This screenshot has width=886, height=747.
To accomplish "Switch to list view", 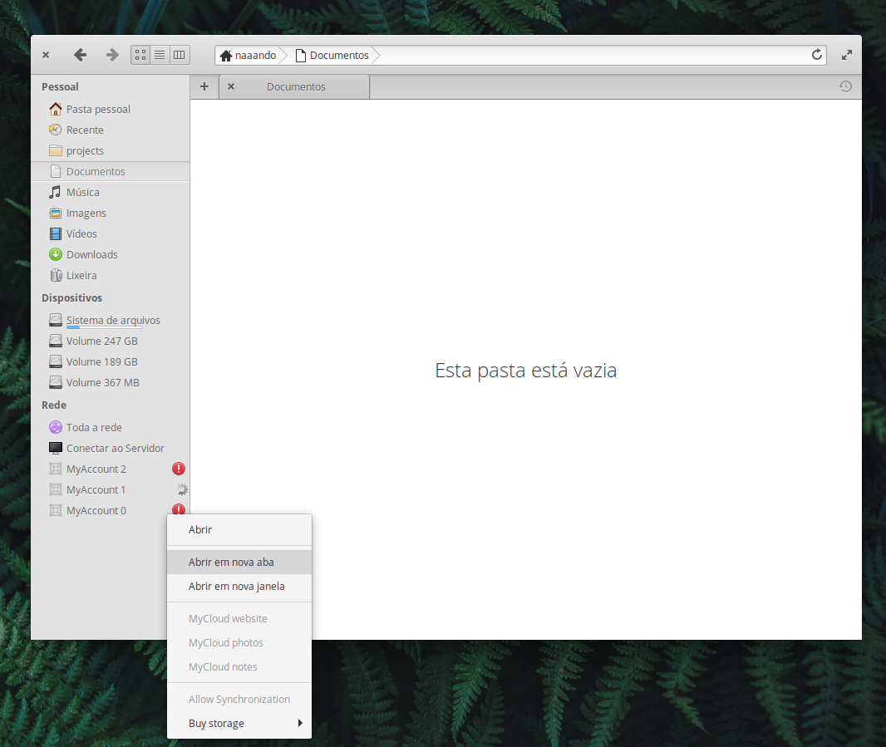I will [x=160, y=55].
